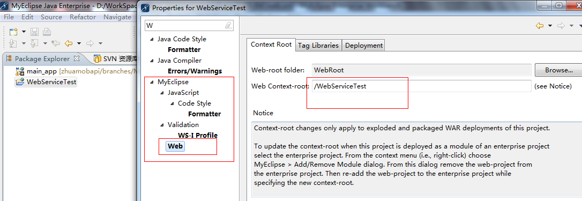Open Forward history dropdown in MyEclipse toolbar
Screen dimensions: 582x201
pyautogui.click(x=100, y=43)
